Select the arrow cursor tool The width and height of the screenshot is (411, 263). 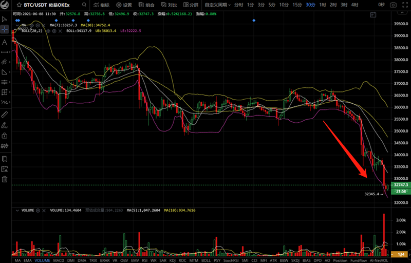pyautogui.click(x=5, y=19)
